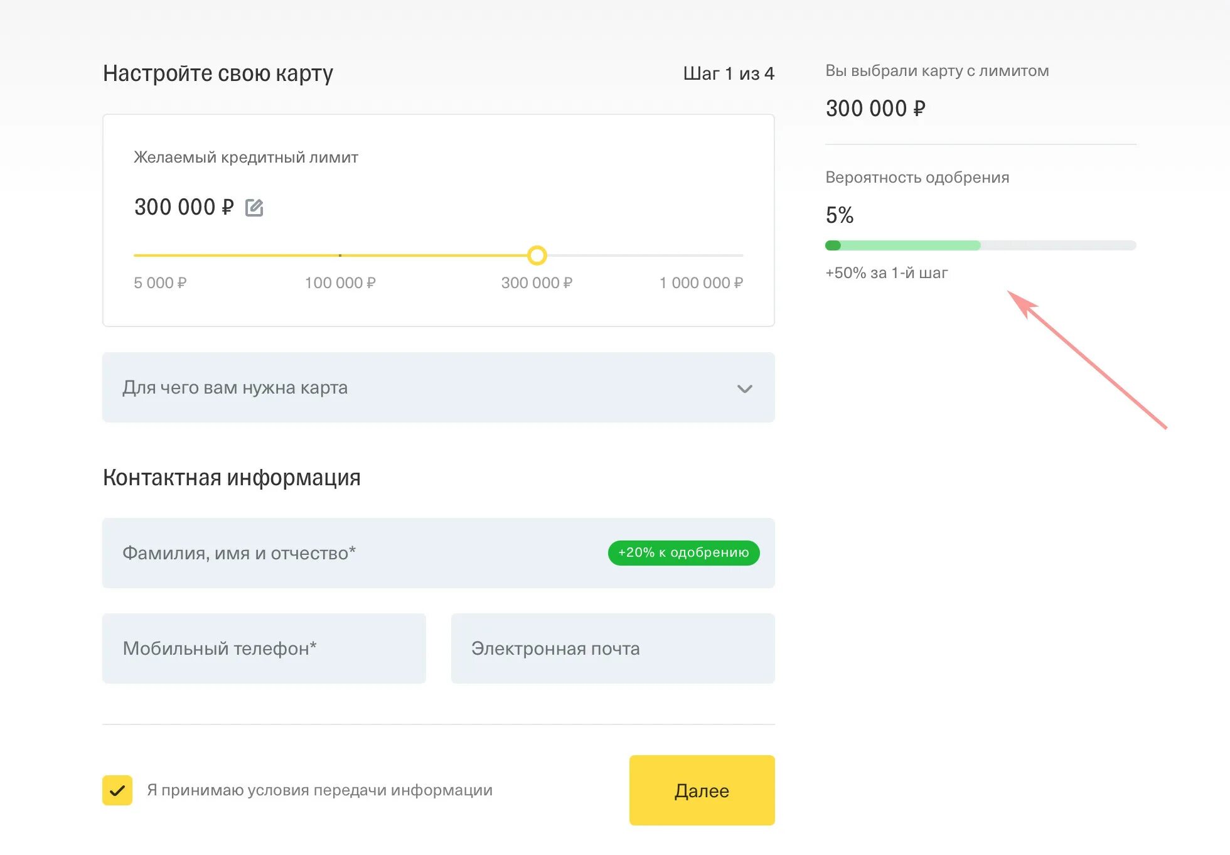Click the 'Настройте свою карту' heading

pos(218,73)
